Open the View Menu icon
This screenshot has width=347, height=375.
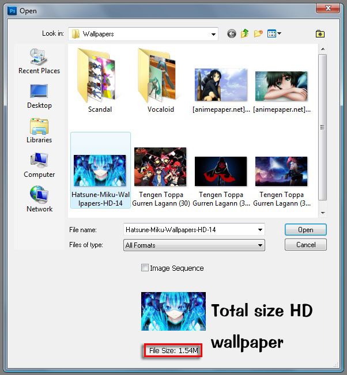(x=272, y=34)
